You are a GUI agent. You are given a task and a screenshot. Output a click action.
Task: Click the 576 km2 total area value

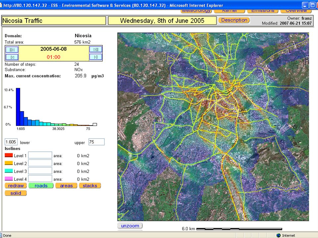(82, 42)
